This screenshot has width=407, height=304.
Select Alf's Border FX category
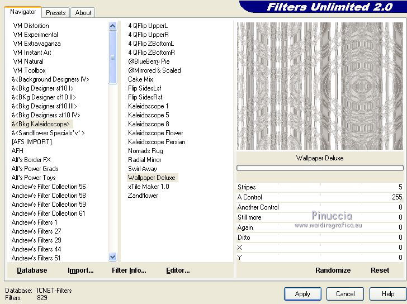[x=31, y=160]
